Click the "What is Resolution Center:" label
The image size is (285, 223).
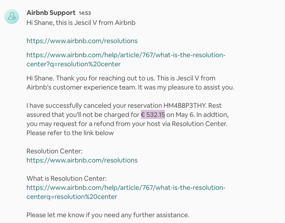67,179
